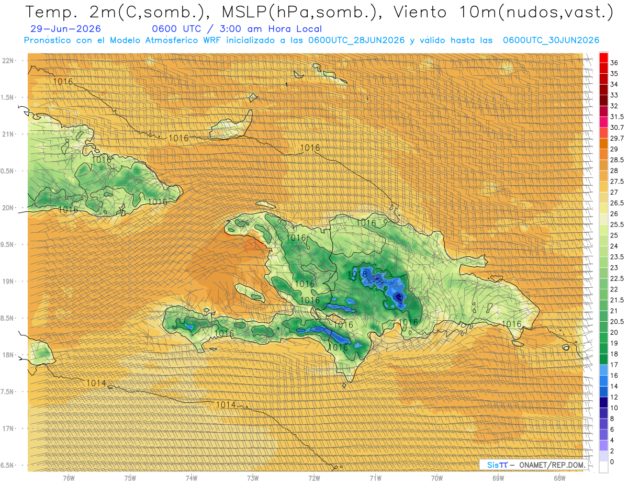Click the '69W' longitude axis label

498,478
